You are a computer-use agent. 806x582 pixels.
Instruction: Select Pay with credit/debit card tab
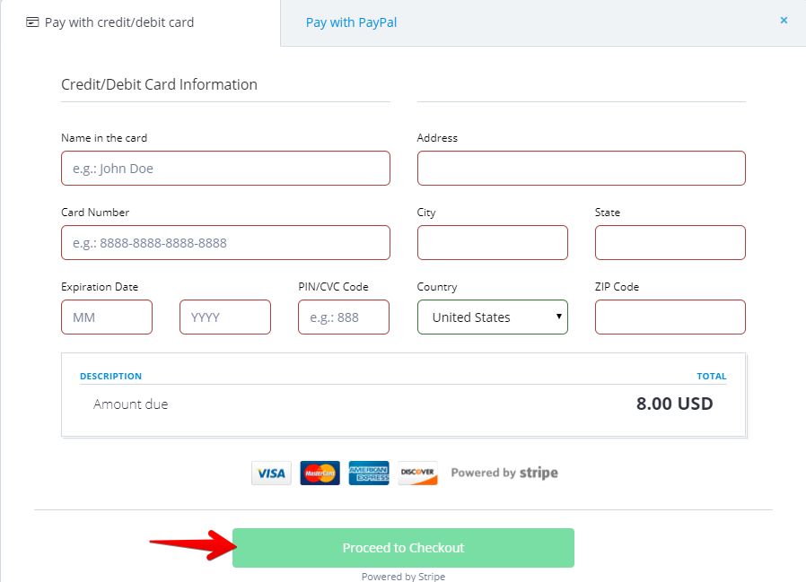118,22
